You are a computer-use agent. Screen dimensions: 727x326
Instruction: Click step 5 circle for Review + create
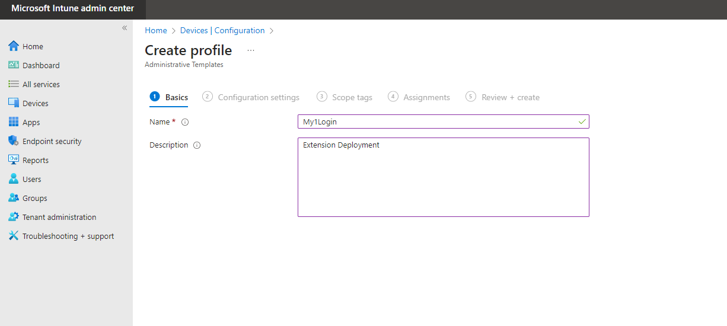[471, 97]
